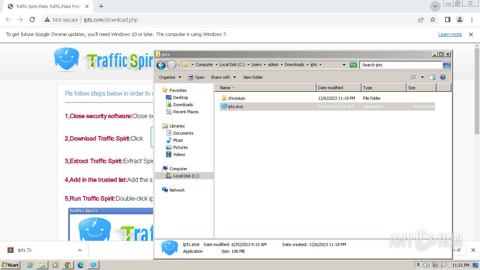Viewport: 480px width, 270px height.
Task: Click the Traffic Spirit taskbar icon
Action: coord(93,265)
